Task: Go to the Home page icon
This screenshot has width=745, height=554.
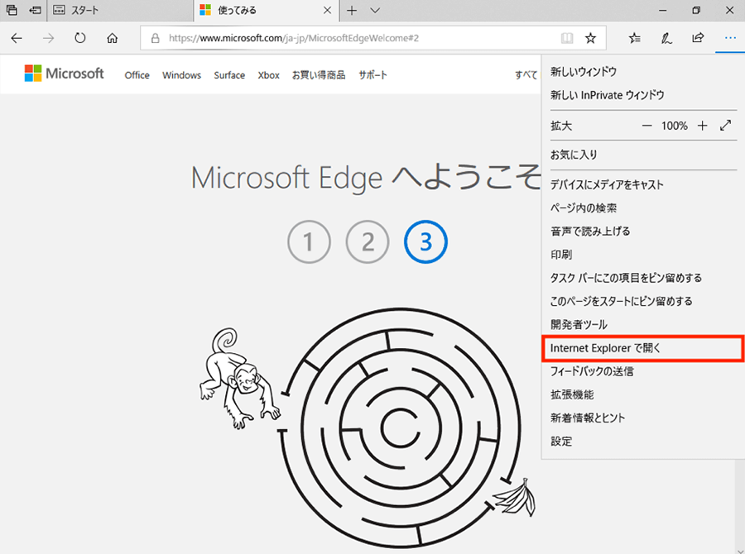Action: point(112,38)
